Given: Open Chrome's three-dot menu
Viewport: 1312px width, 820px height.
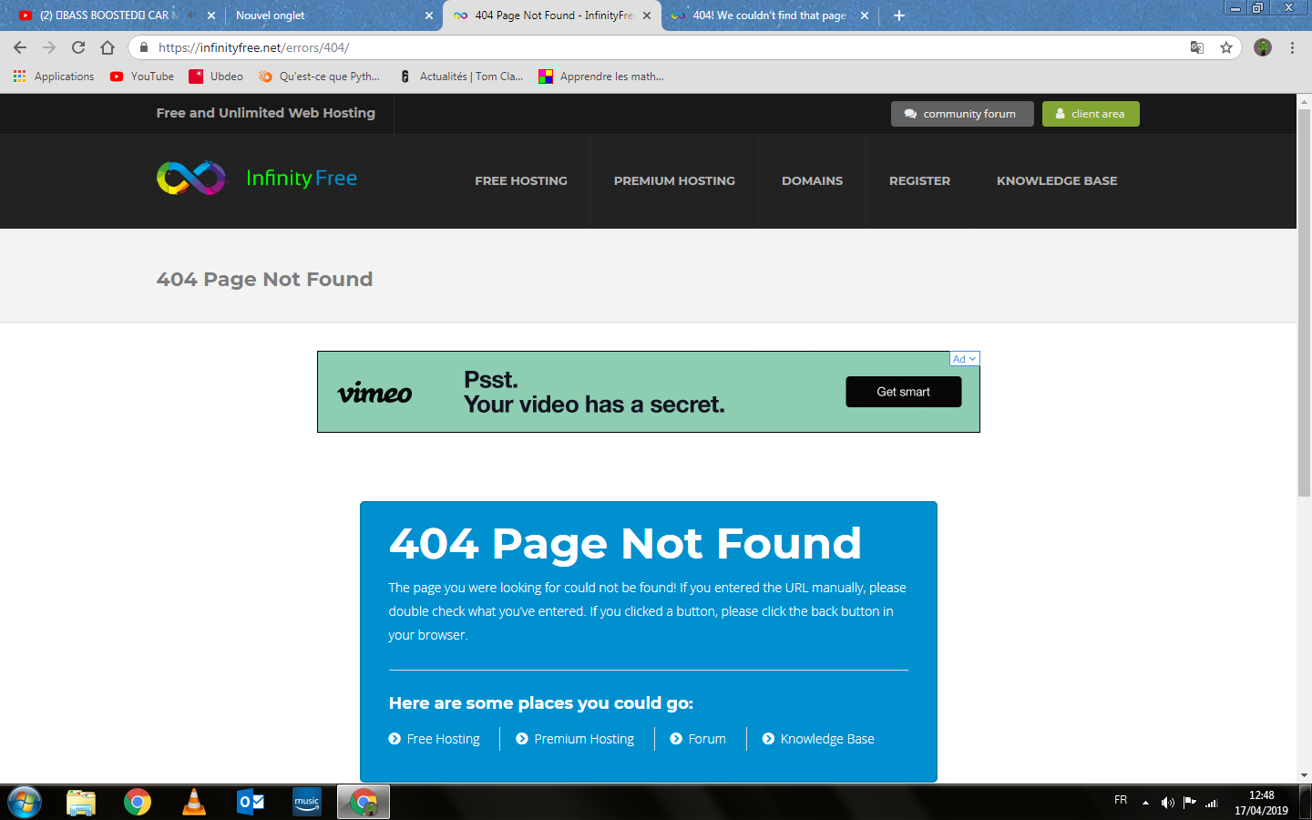Looking at the screenshot, I should pos(1292,47).
